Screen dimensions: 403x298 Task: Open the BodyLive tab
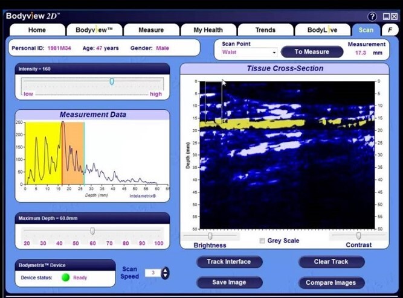(x=322, y=30)
